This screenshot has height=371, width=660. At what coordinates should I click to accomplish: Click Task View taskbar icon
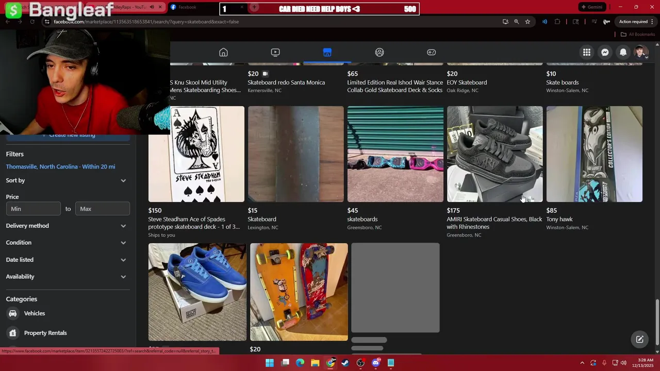click(285, 363)
